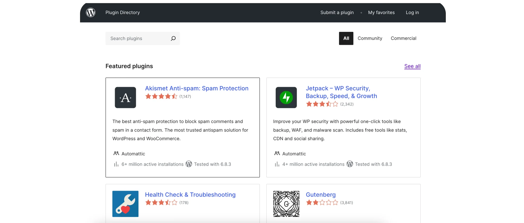Focus the Search plugins field
Image resolution: width=524 pixels, height=223 pixels.
click(x=138, y=38)
